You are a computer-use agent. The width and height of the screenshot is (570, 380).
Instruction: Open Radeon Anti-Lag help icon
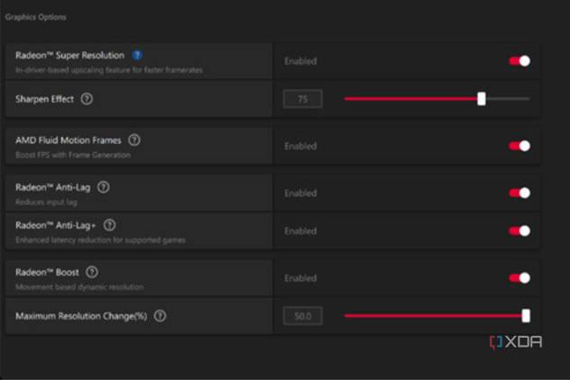(104, 187)
